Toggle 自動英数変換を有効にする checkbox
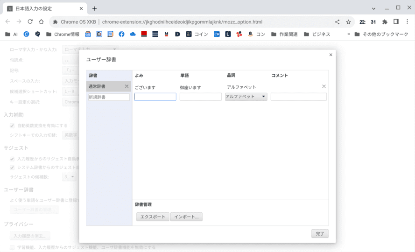The image size is (415, 252). pos(12,126)
